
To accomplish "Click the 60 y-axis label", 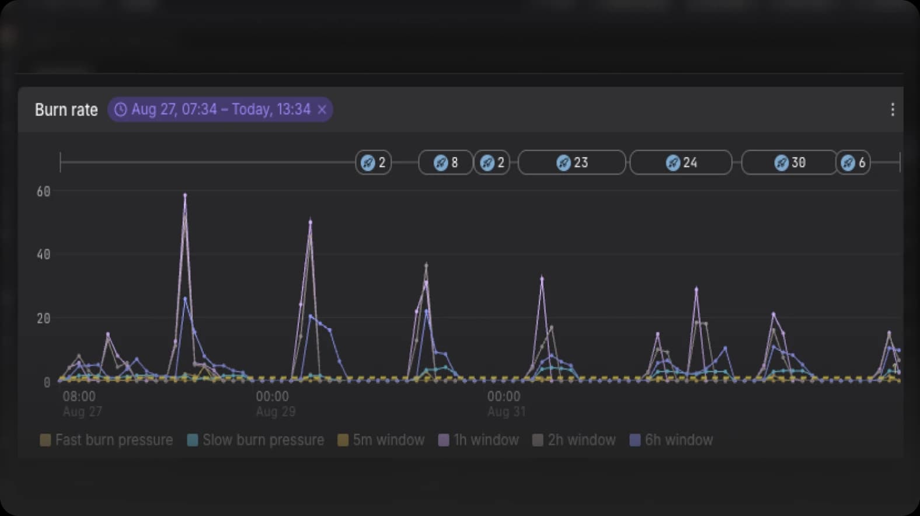I will coord(44,191).
